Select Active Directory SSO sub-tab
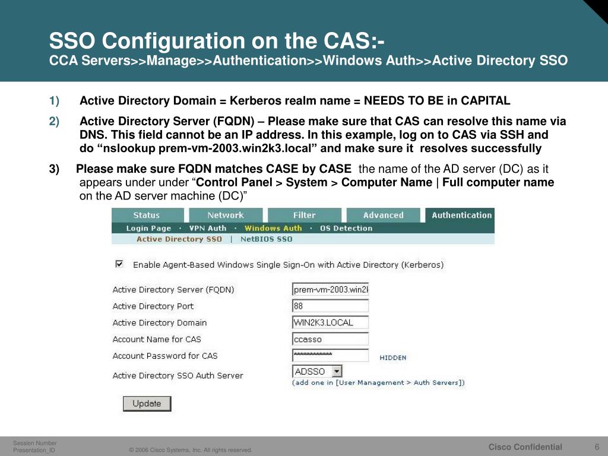This screenshot has height=456, width=608. tap(179, 239)
